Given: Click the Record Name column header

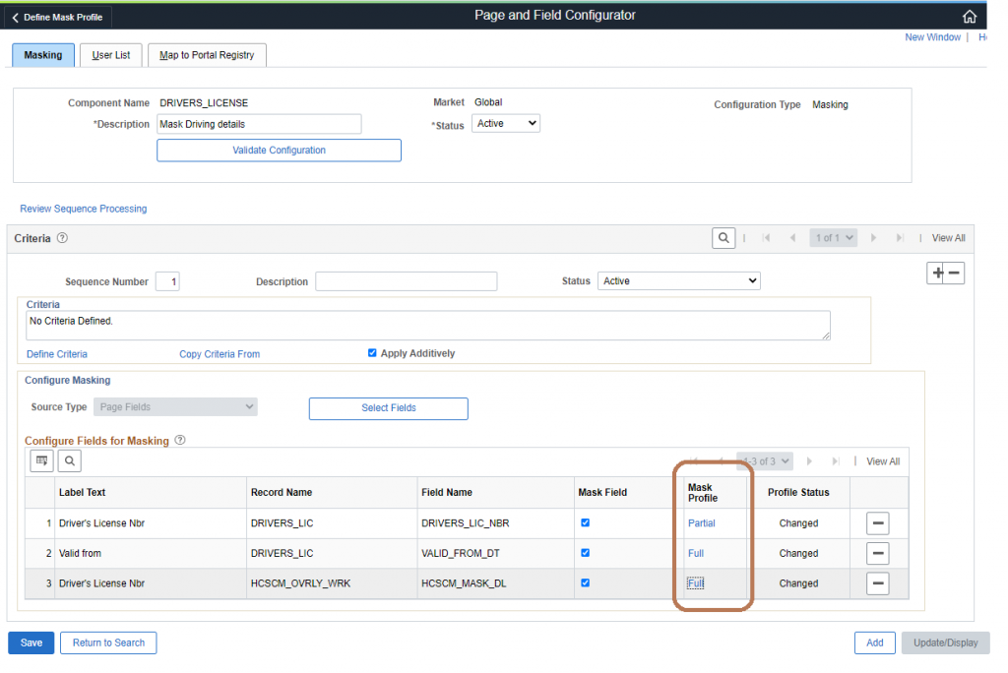Looking at the screenshot, I should pyautogui.click(x=282, y=492).
